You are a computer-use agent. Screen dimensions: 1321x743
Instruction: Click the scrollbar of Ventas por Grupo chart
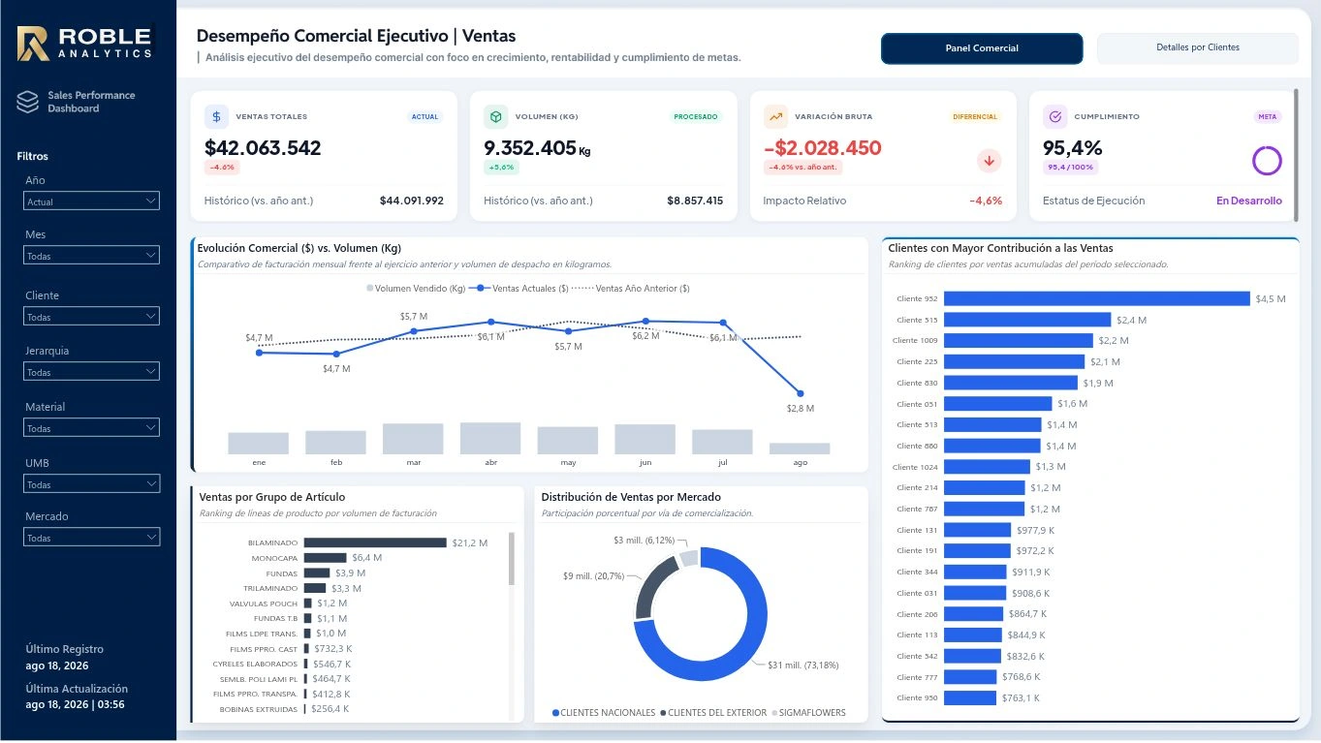(512, 559)
